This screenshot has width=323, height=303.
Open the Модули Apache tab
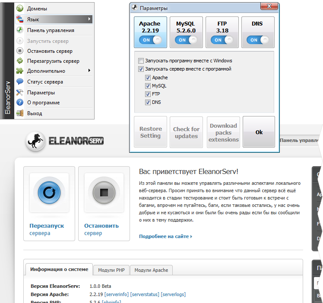151,270
